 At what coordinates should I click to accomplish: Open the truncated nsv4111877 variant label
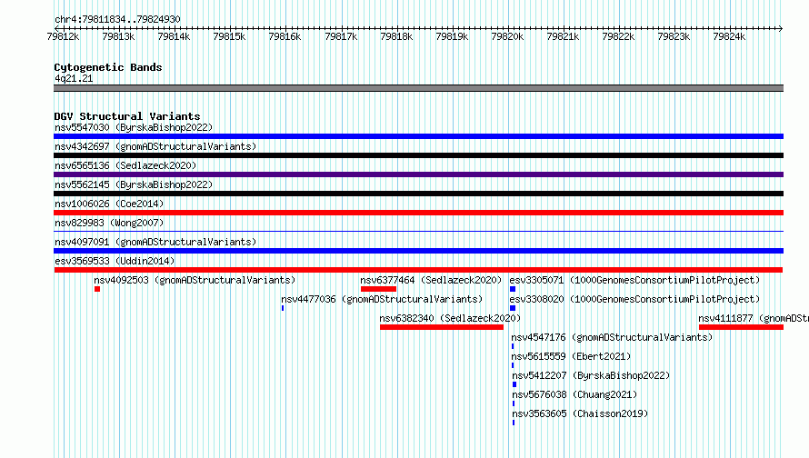[x=754, y=318]
